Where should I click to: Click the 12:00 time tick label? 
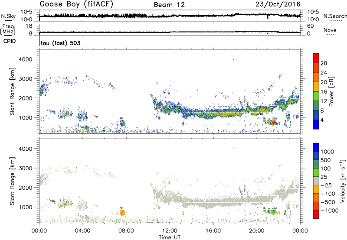(x=170, y=231)
